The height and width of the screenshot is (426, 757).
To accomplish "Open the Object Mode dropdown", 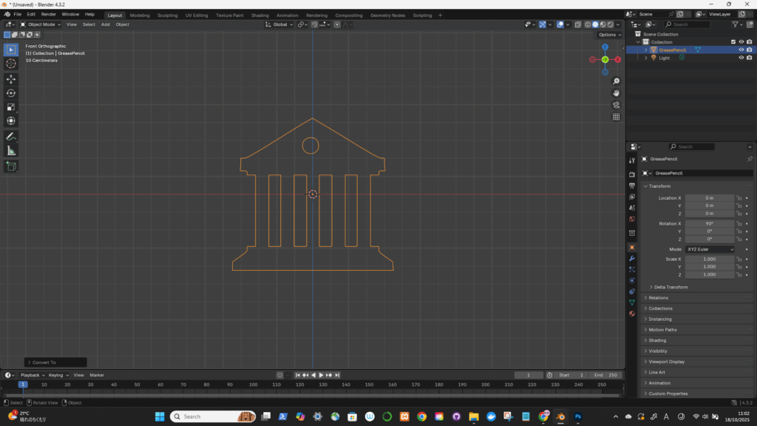I will point(41,24).
